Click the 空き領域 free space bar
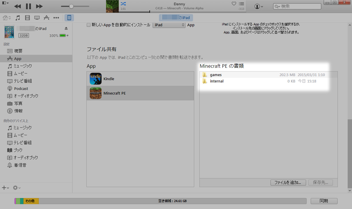Viewport: 352px width, 209px height. [x=173, y=201]
